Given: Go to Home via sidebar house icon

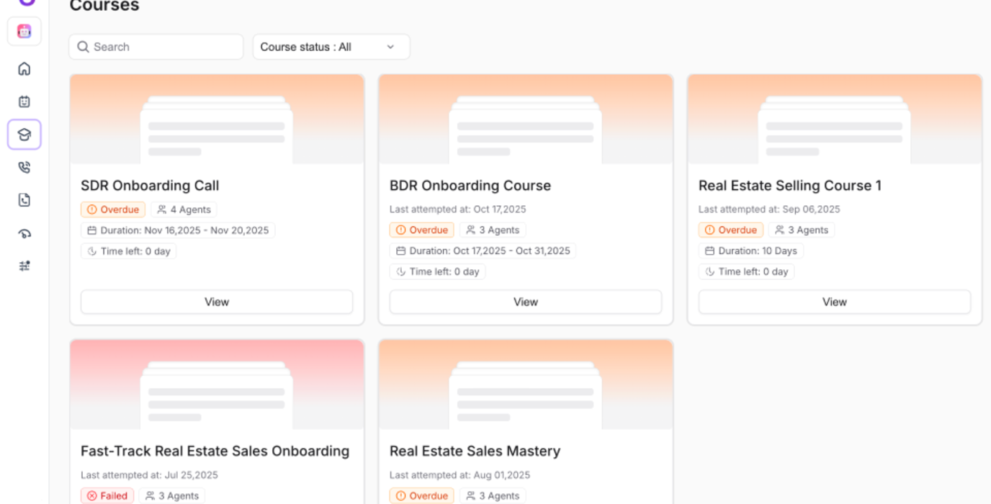Looking at the screenshot, I should (x=24, y=69).
